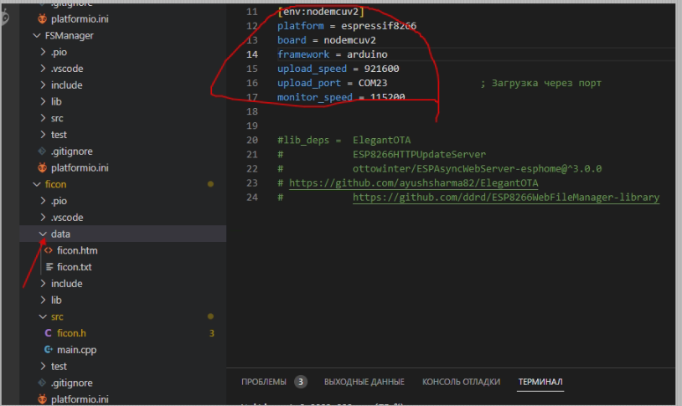This screenshot has width=682, height=406.
Task: Click the value 921600
Action: 381,69
